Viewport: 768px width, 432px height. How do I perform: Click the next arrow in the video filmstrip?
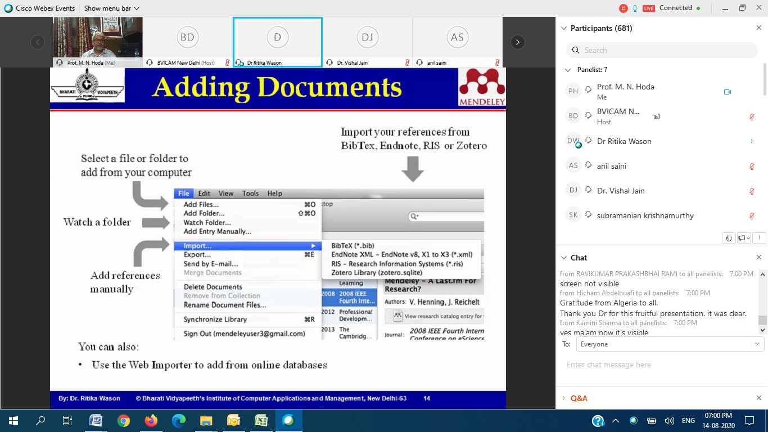tap(517, 42)
